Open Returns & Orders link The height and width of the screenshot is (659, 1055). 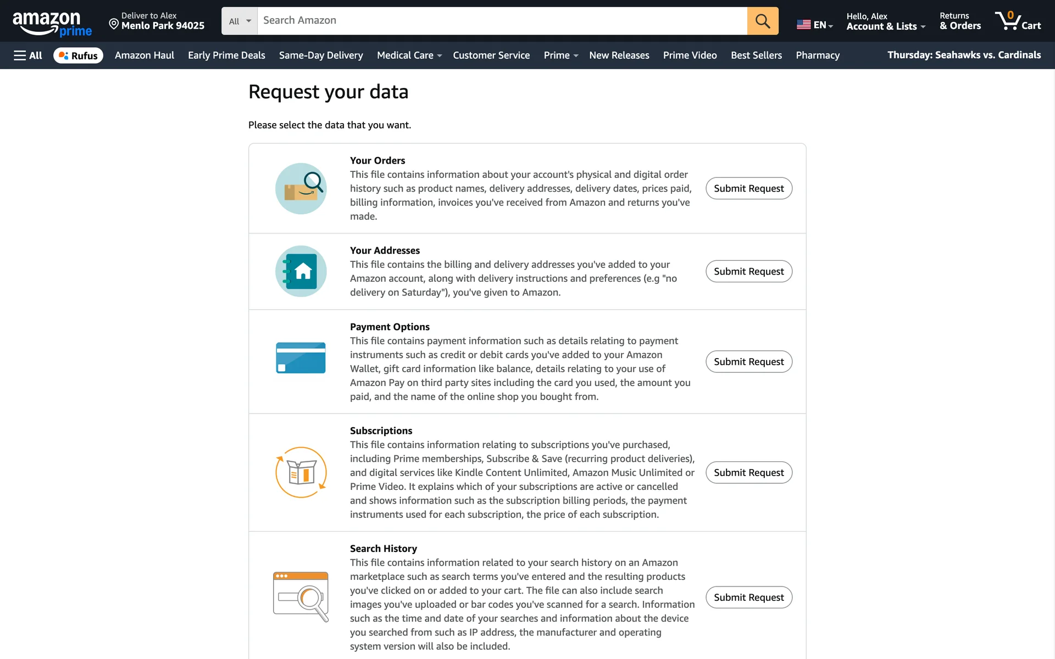pyautogui.click(x=959, y=21)
